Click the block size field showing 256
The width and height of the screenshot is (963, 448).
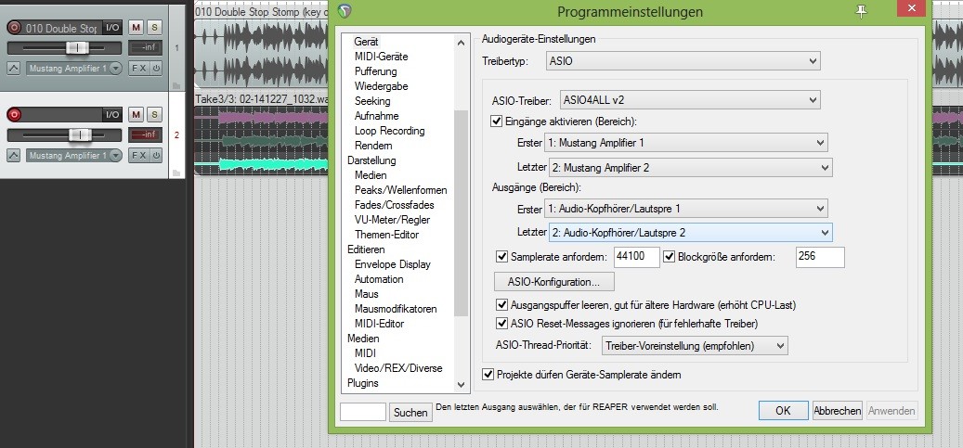tap(820, 257)
